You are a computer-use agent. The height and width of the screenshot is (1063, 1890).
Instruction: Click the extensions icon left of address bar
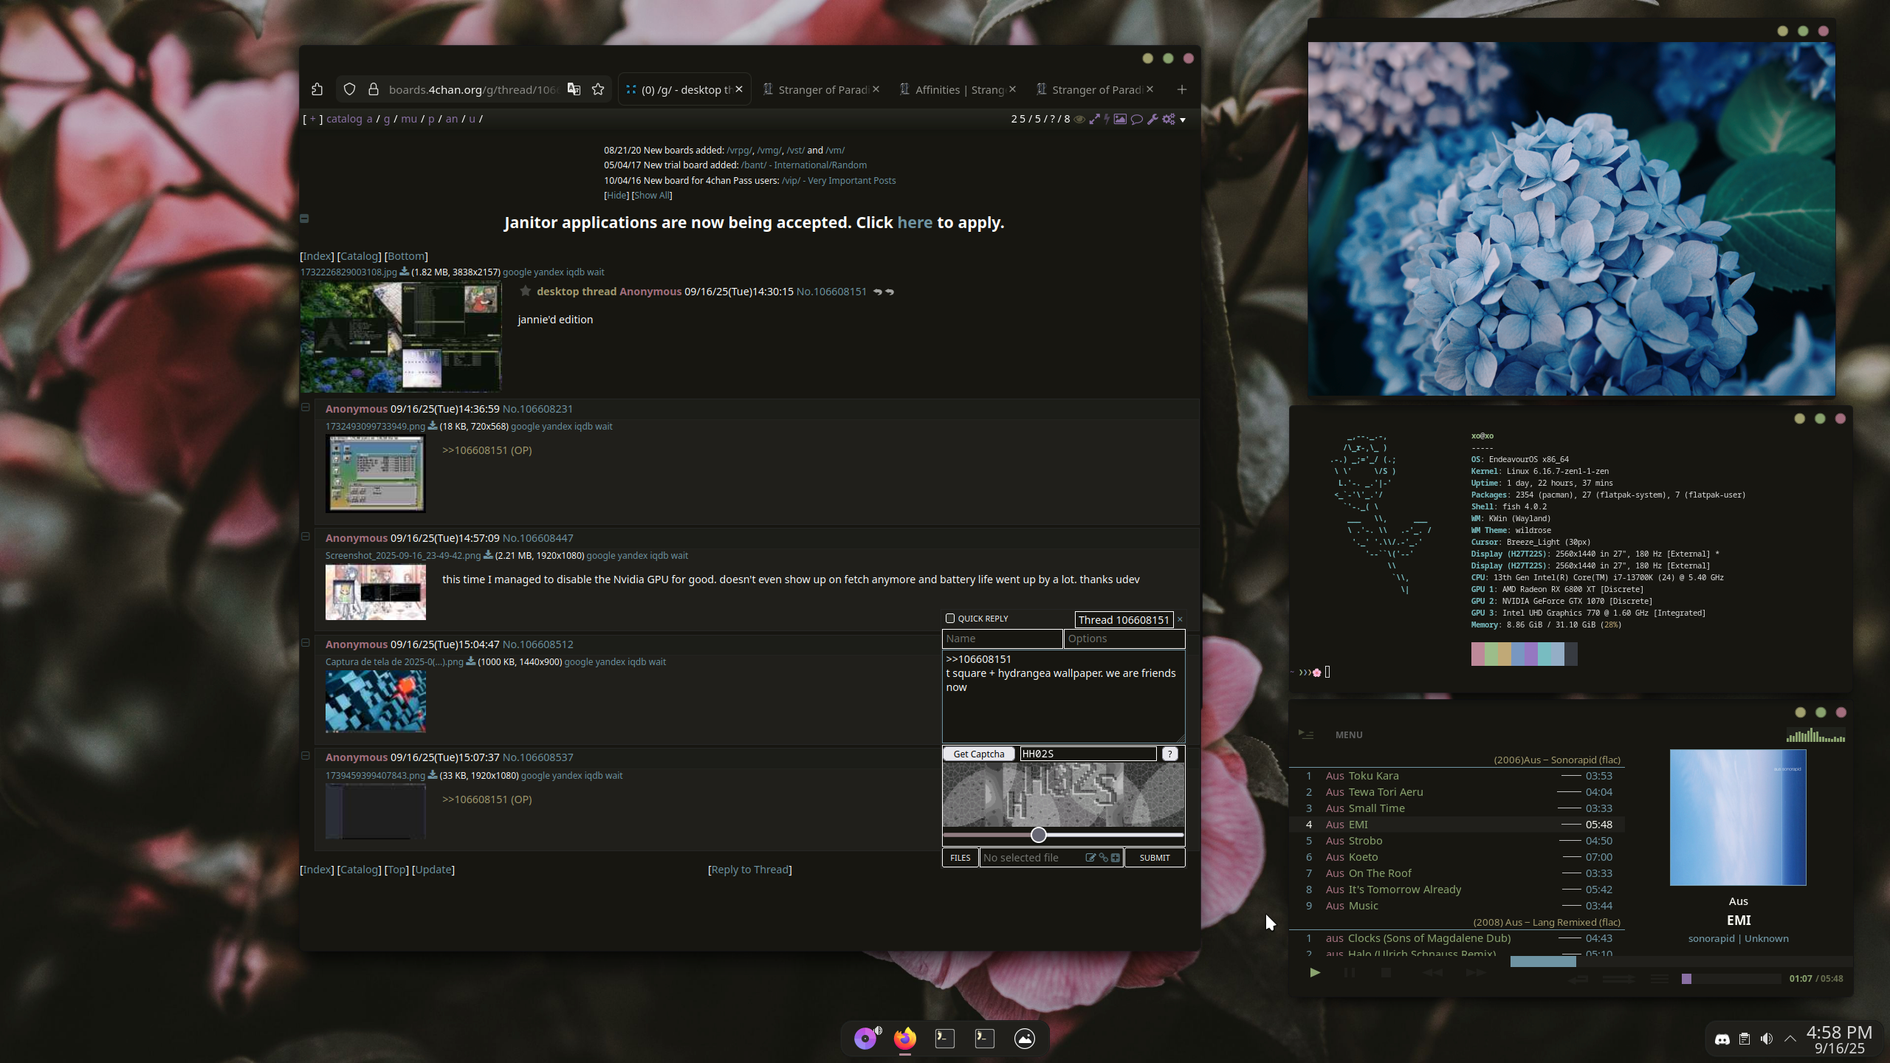[317, 89]
